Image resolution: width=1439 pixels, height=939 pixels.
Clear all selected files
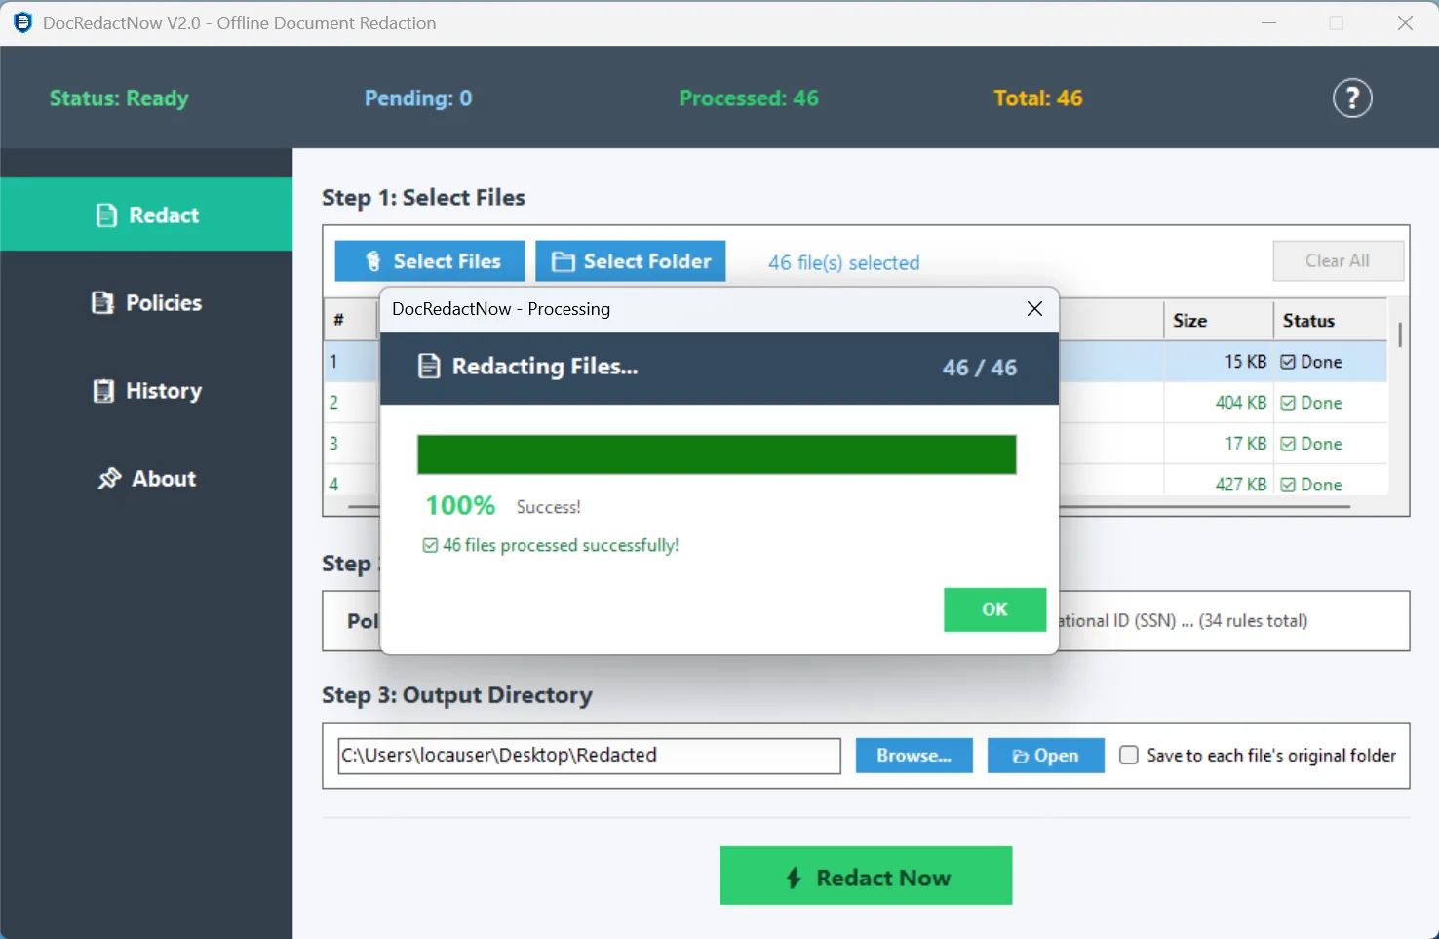(x=1338, y=261)
